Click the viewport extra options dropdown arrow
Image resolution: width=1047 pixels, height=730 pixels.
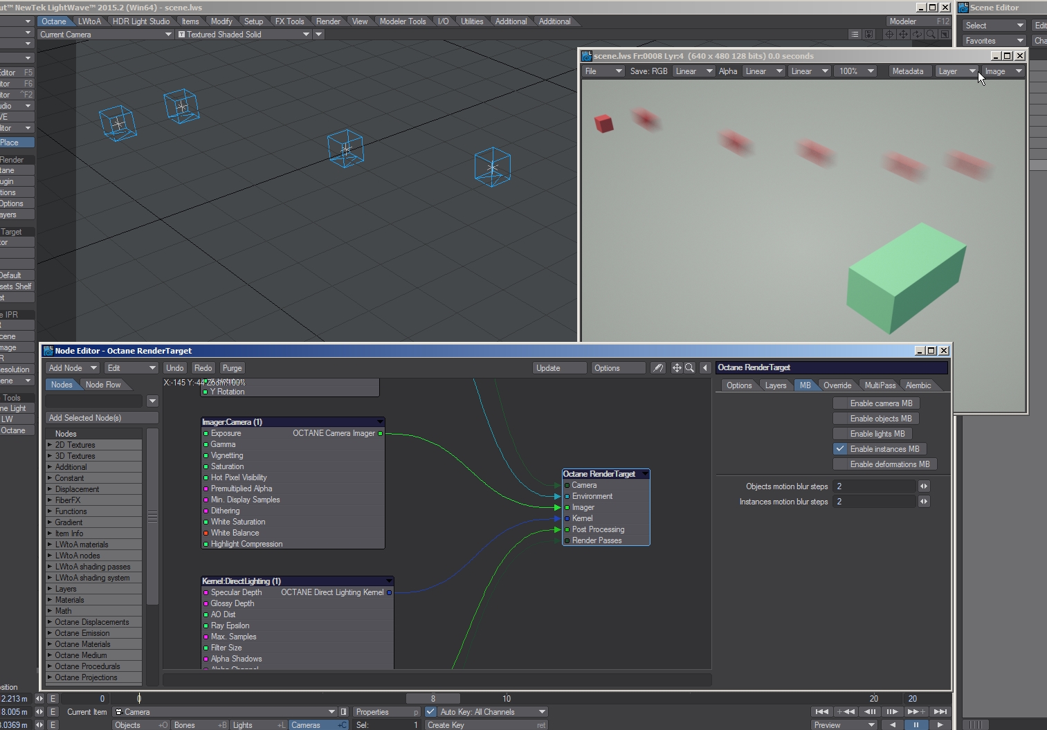pyautogui.click(x=319, y=35)
